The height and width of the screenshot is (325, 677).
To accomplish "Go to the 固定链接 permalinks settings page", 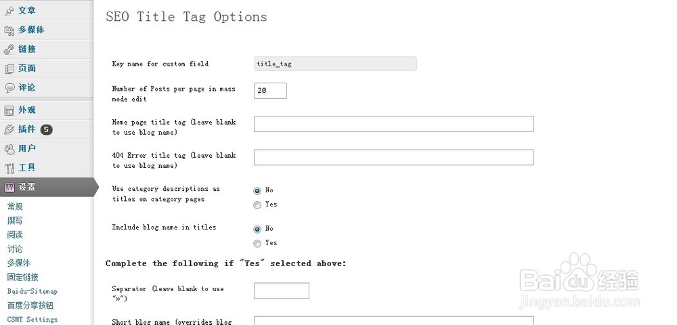I will 23,277.
